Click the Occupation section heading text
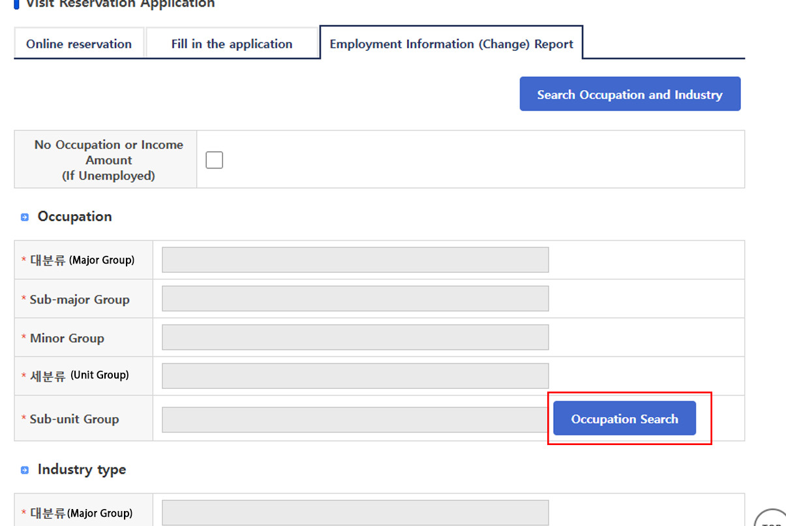Screen dimensions: 786x526 click(x=74, y=217)
